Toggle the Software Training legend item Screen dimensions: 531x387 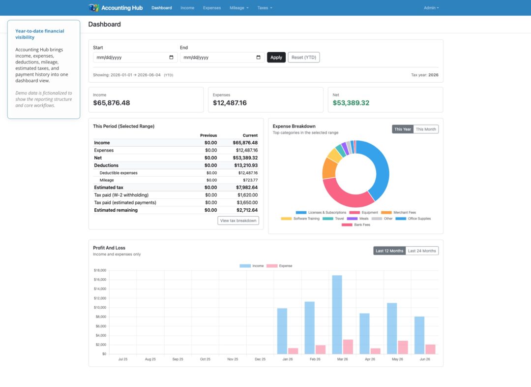pos(300,219)
